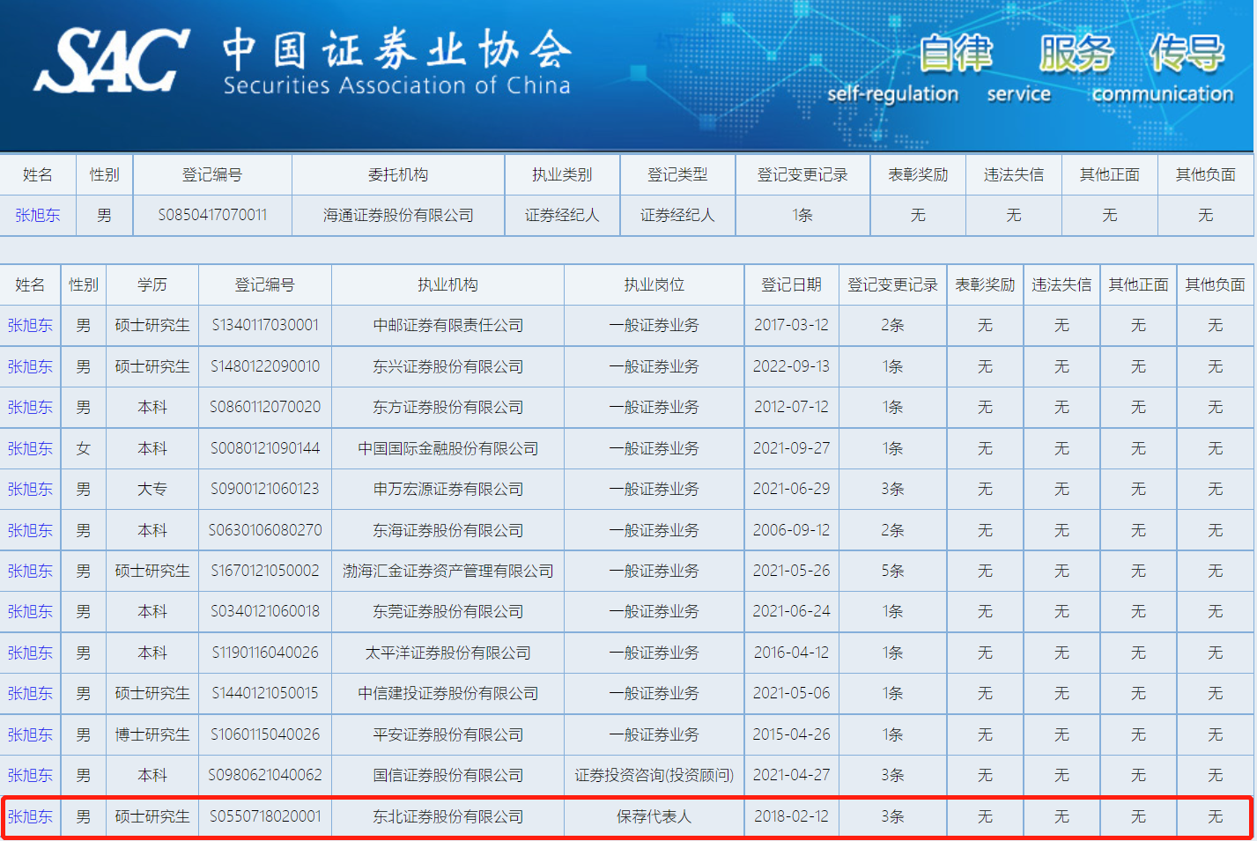This screenshot has width=1257, height=841.
Task: Click 国信证券股份有限公司 institution cell
Action: tap(447, 775)
